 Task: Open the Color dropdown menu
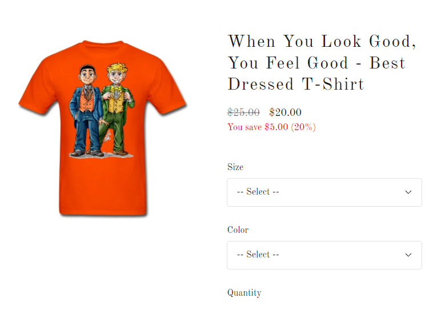324,255
